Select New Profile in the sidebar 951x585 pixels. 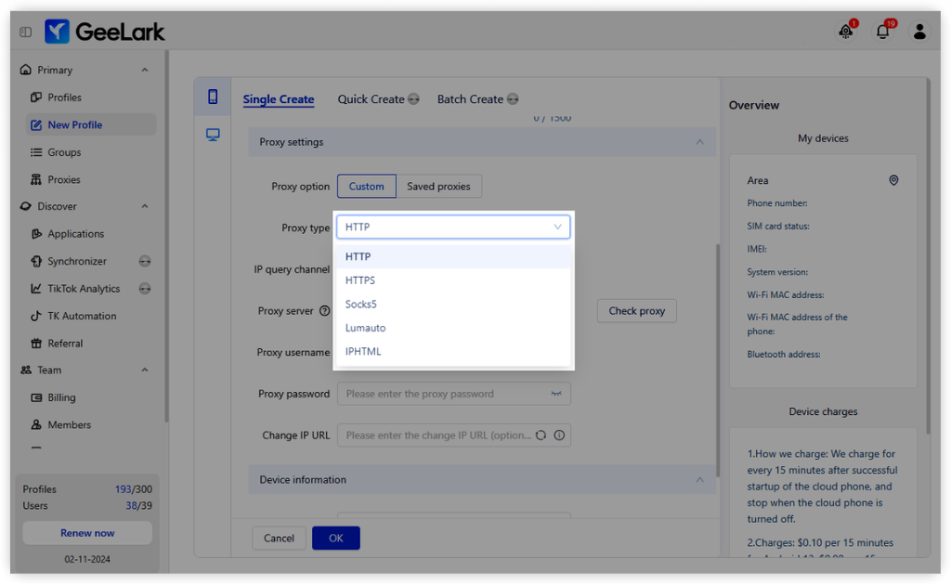pos(91,124)
